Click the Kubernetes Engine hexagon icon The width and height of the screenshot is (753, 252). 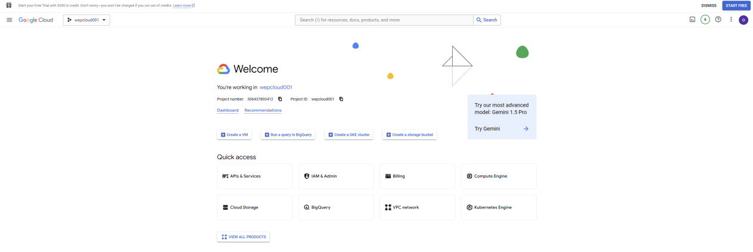[469, 207]
